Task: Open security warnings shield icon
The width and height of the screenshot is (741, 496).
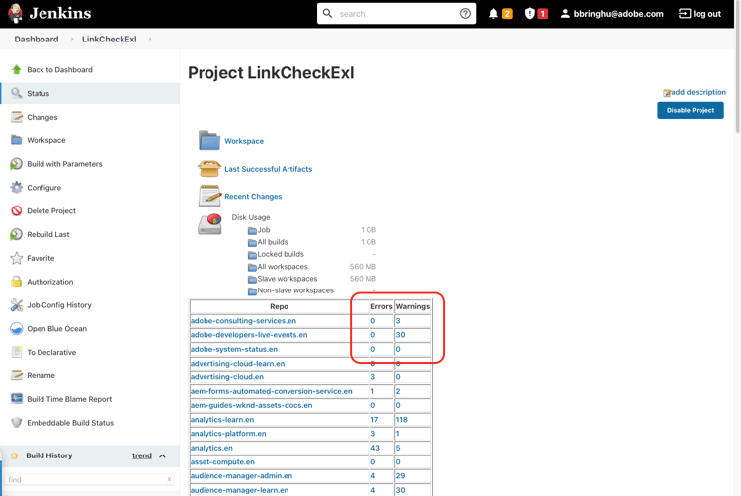Action: (529, 14)
